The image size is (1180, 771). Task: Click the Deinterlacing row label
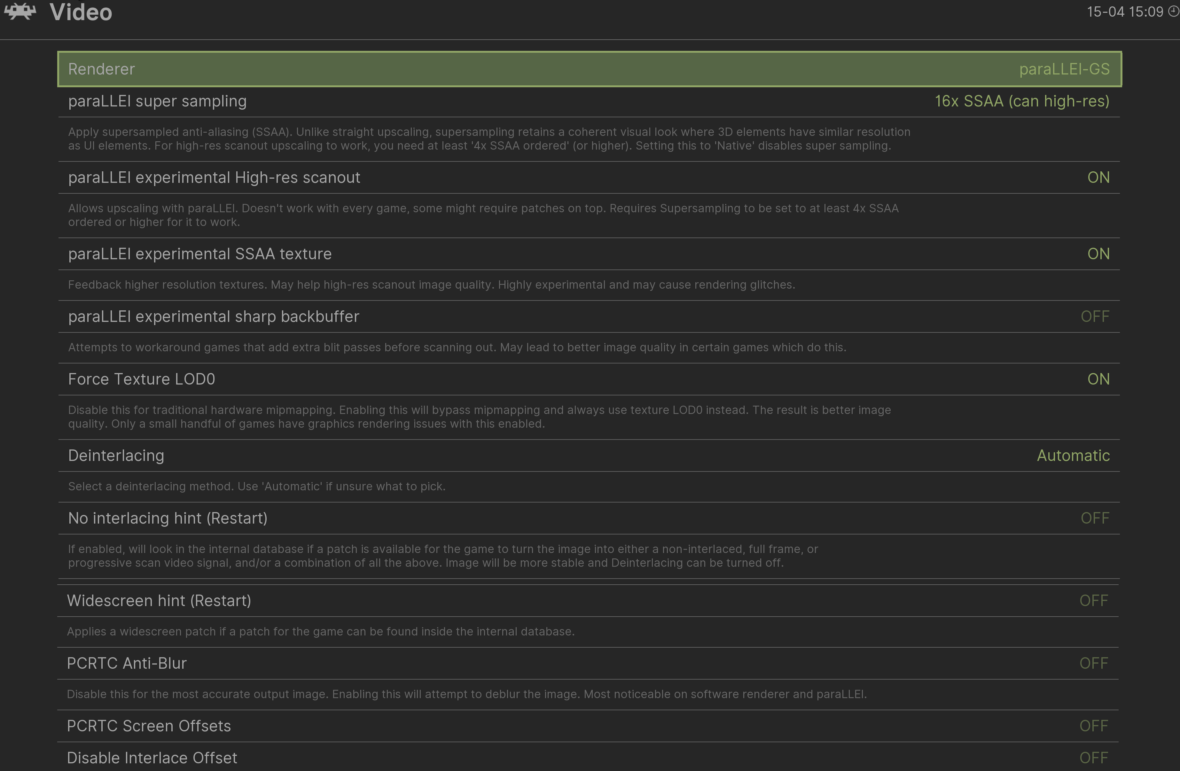click(116, 456)
